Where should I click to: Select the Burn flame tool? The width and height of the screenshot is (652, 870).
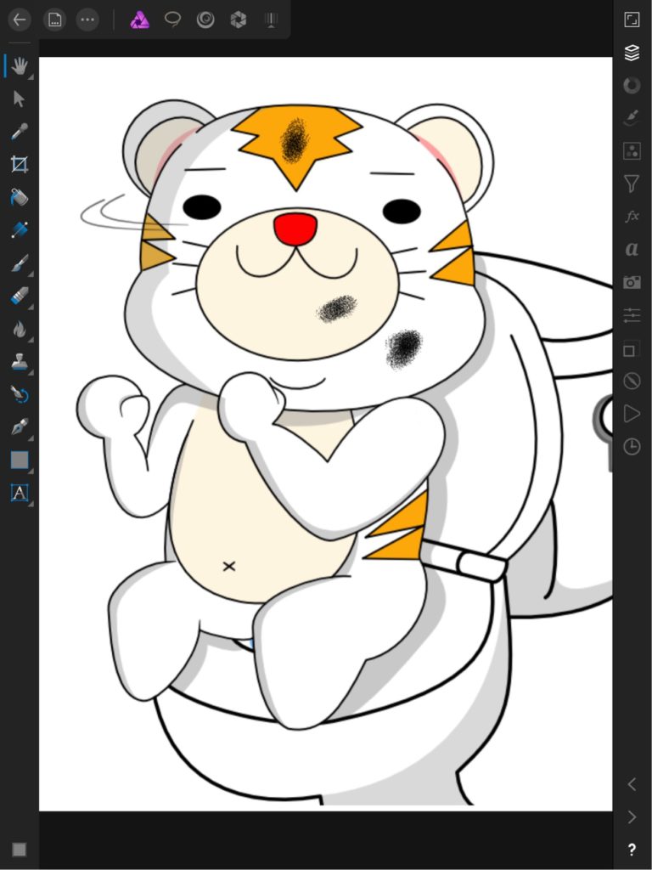point(19,329)
